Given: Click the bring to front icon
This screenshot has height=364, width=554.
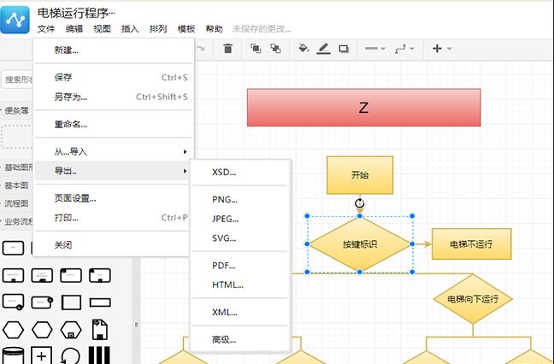Looking at the screenshot, I should click(x=256, y=49).
